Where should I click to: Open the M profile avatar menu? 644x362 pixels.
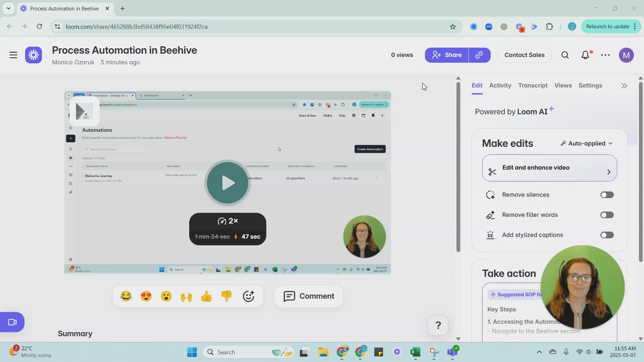tap(626, 55)
